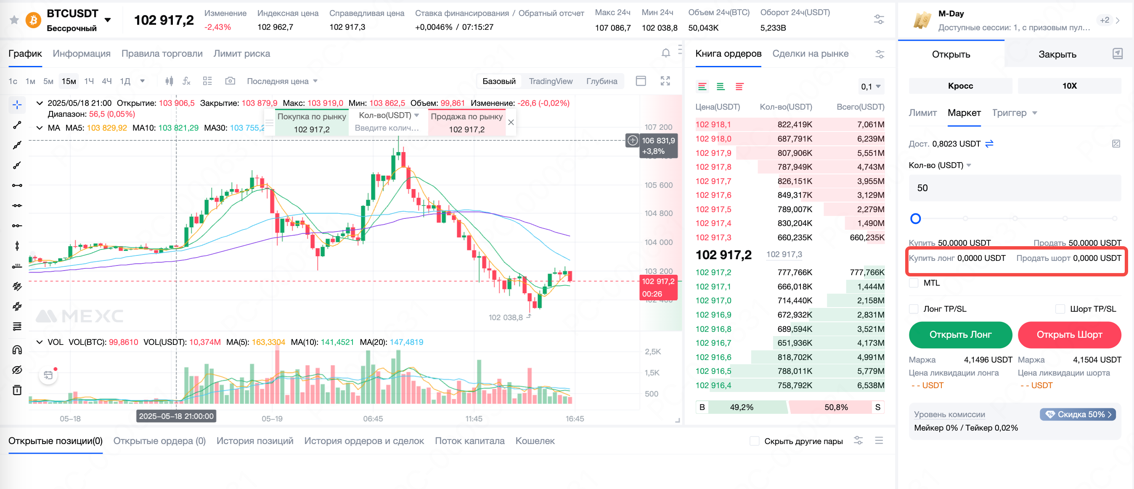Screen dimensions: 1134x489
Task: Select the Лимит order tab
Action: [922, 113]
